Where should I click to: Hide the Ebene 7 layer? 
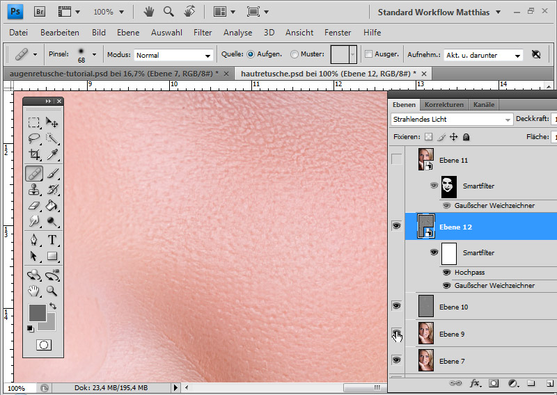pos(396,360)
